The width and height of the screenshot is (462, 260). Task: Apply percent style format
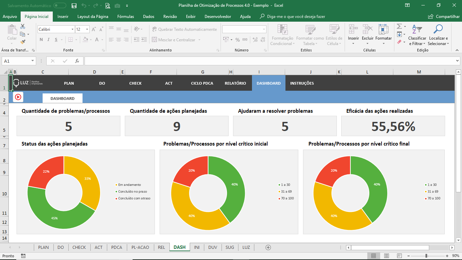tap(237, 40)
